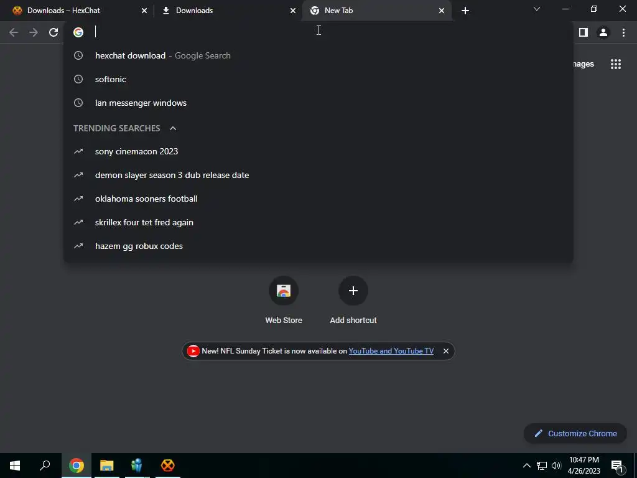This screenshot has width=637, height=478.
Task: Choose oklahoma sooners football suggestion
Action: click(x=318, y=199)
